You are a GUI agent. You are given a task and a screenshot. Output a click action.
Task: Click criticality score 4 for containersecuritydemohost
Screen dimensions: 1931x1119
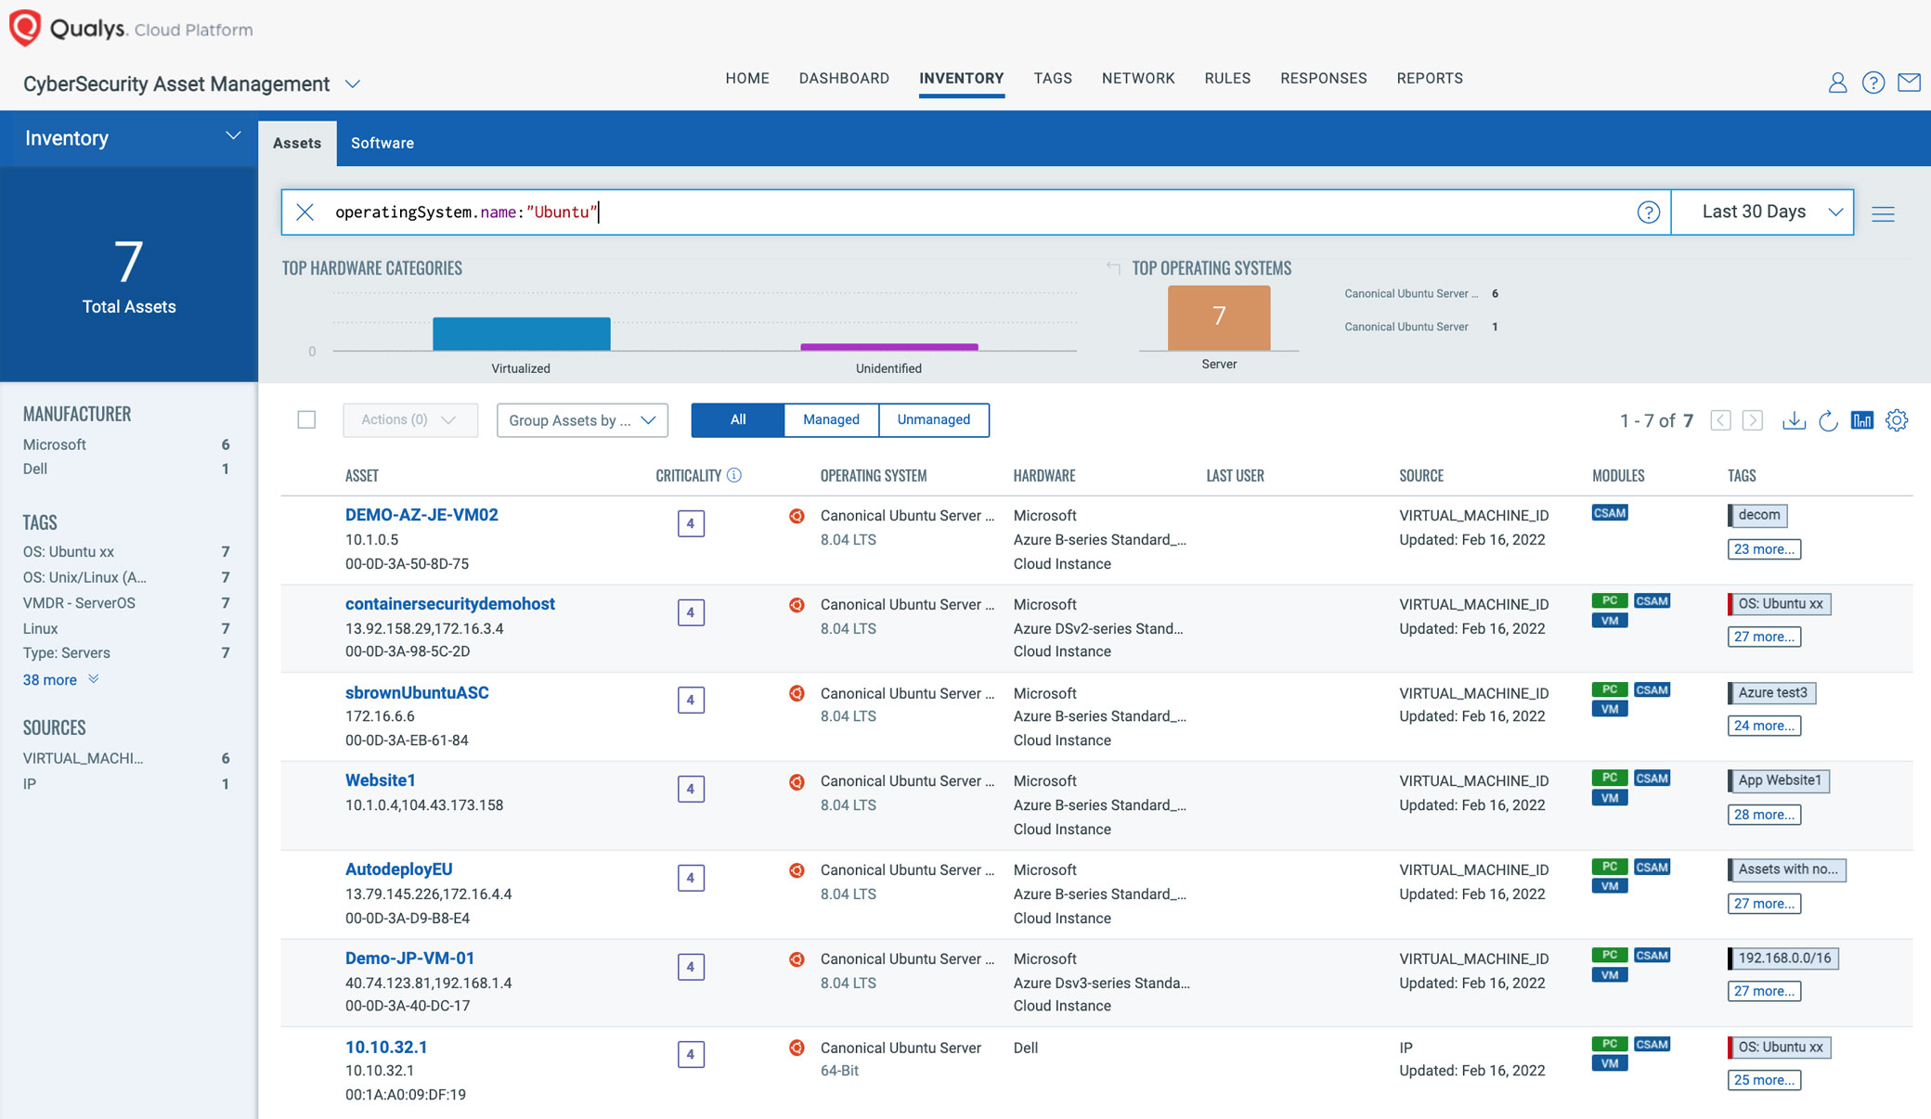tap(691, 612)
